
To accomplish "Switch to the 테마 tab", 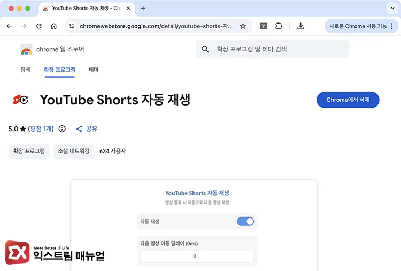I will coord(94,70).
